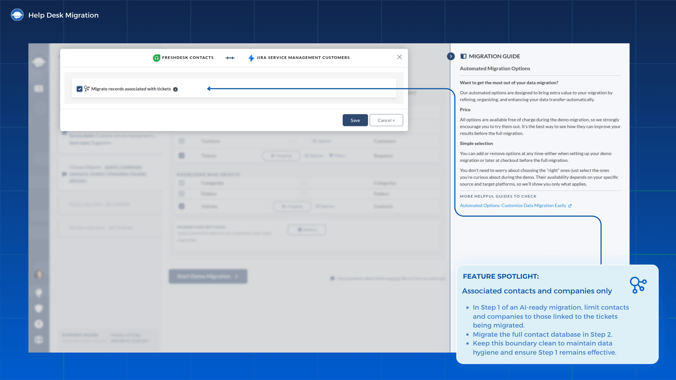Click the Freshdesk contacts logo icon
Viewport: 676px width, 380px height.
click(156, 58)
